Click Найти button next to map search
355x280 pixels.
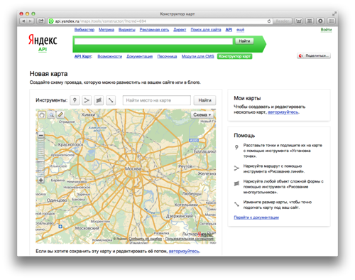[204, 100]
